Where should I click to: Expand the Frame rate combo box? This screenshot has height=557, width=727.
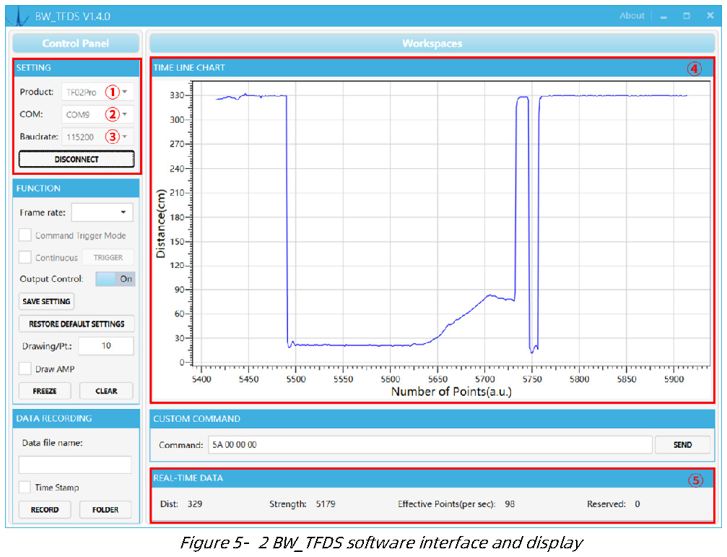(x=102, y=212)
